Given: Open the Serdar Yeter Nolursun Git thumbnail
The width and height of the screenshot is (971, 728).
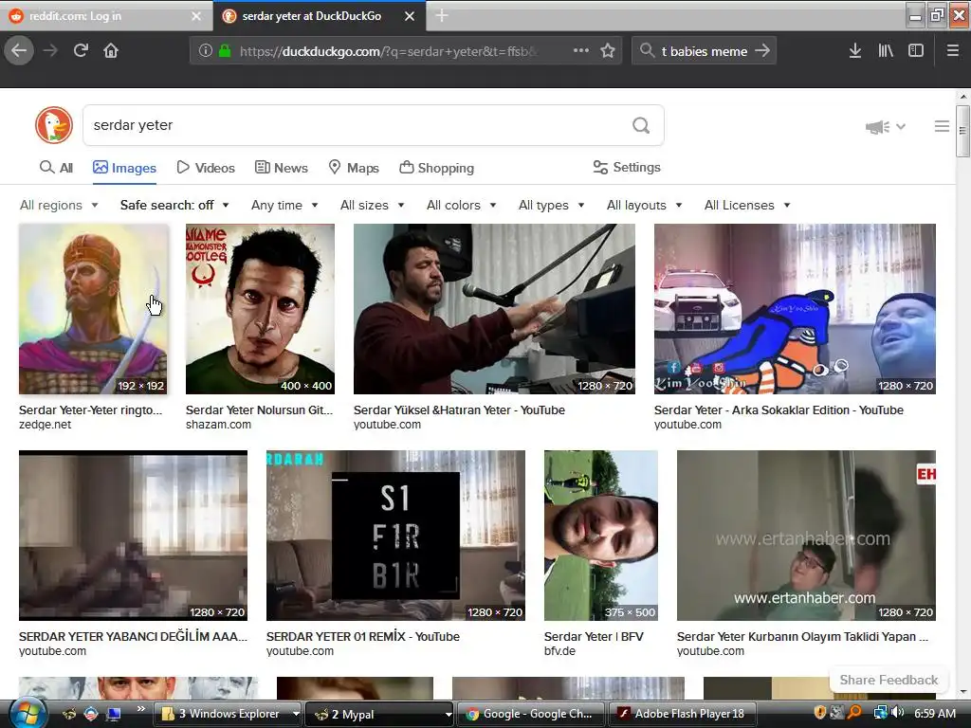Looking at the screenshot, I should [x=260, y=309].
